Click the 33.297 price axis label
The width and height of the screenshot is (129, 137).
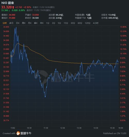coord(6,62)
